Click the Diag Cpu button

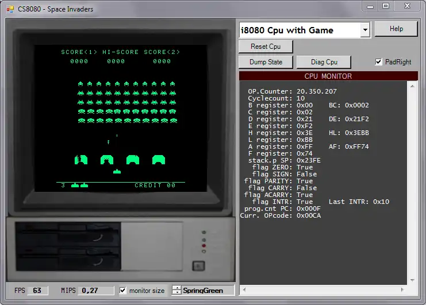click(324, 62)
